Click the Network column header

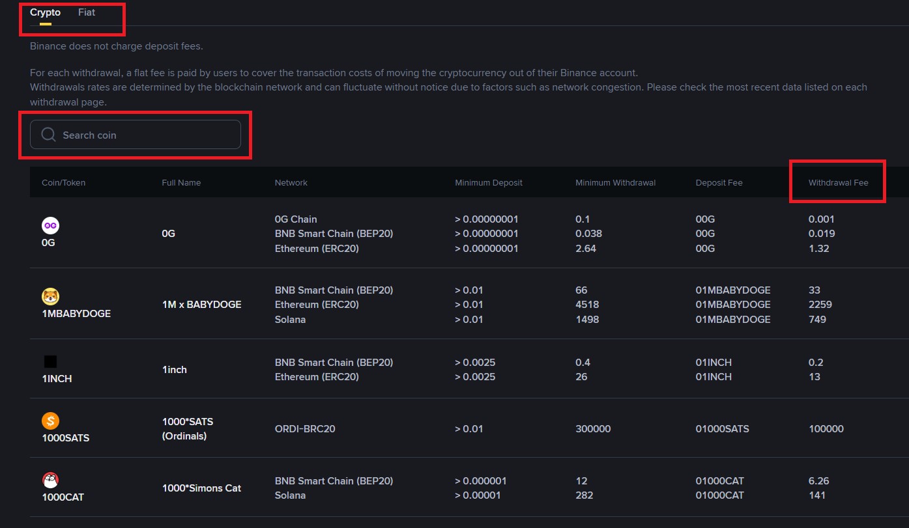[291, 183]
